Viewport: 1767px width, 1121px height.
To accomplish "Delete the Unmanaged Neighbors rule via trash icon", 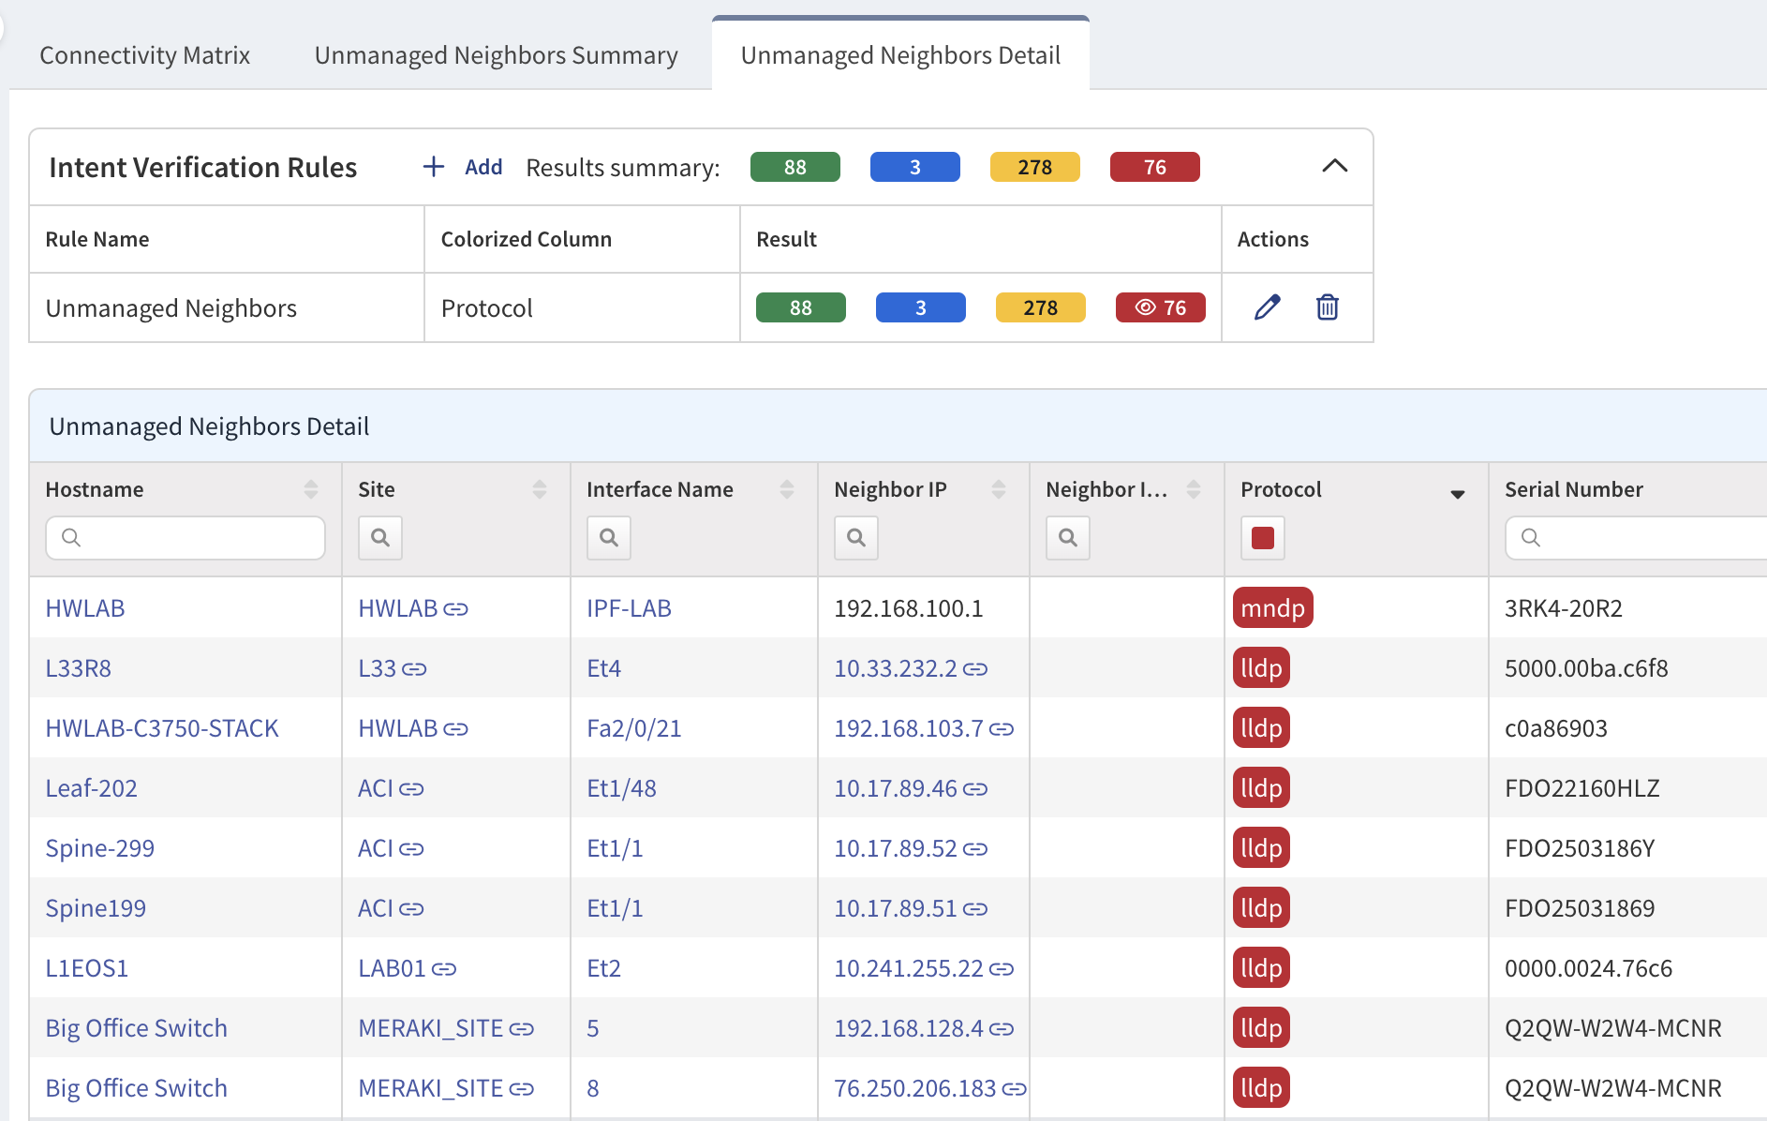I will [x=1327, y=307].
